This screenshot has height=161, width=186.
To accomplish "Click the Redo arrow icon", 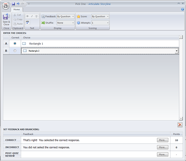I will click(x=23, y=4).
